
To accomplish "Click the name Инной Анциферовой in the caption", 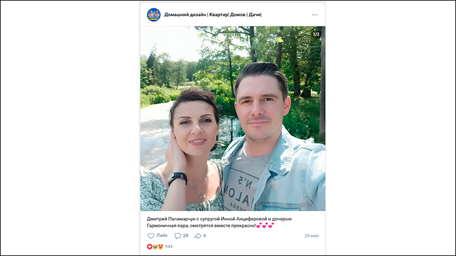I will point(244,219).
